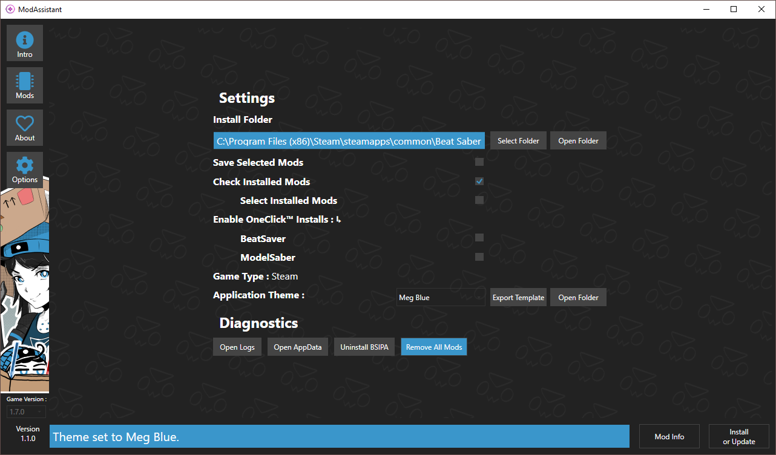Maximize the ModAssistant window
Image resolution: width=776 pixels, height=455 pixels.
click(734, 9)
